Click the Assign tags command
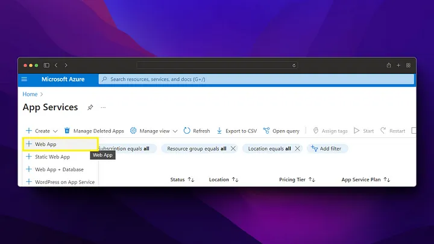 click(330, 131)
